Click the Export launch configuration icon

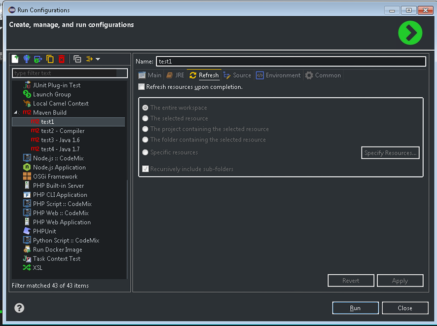(38, 59)
